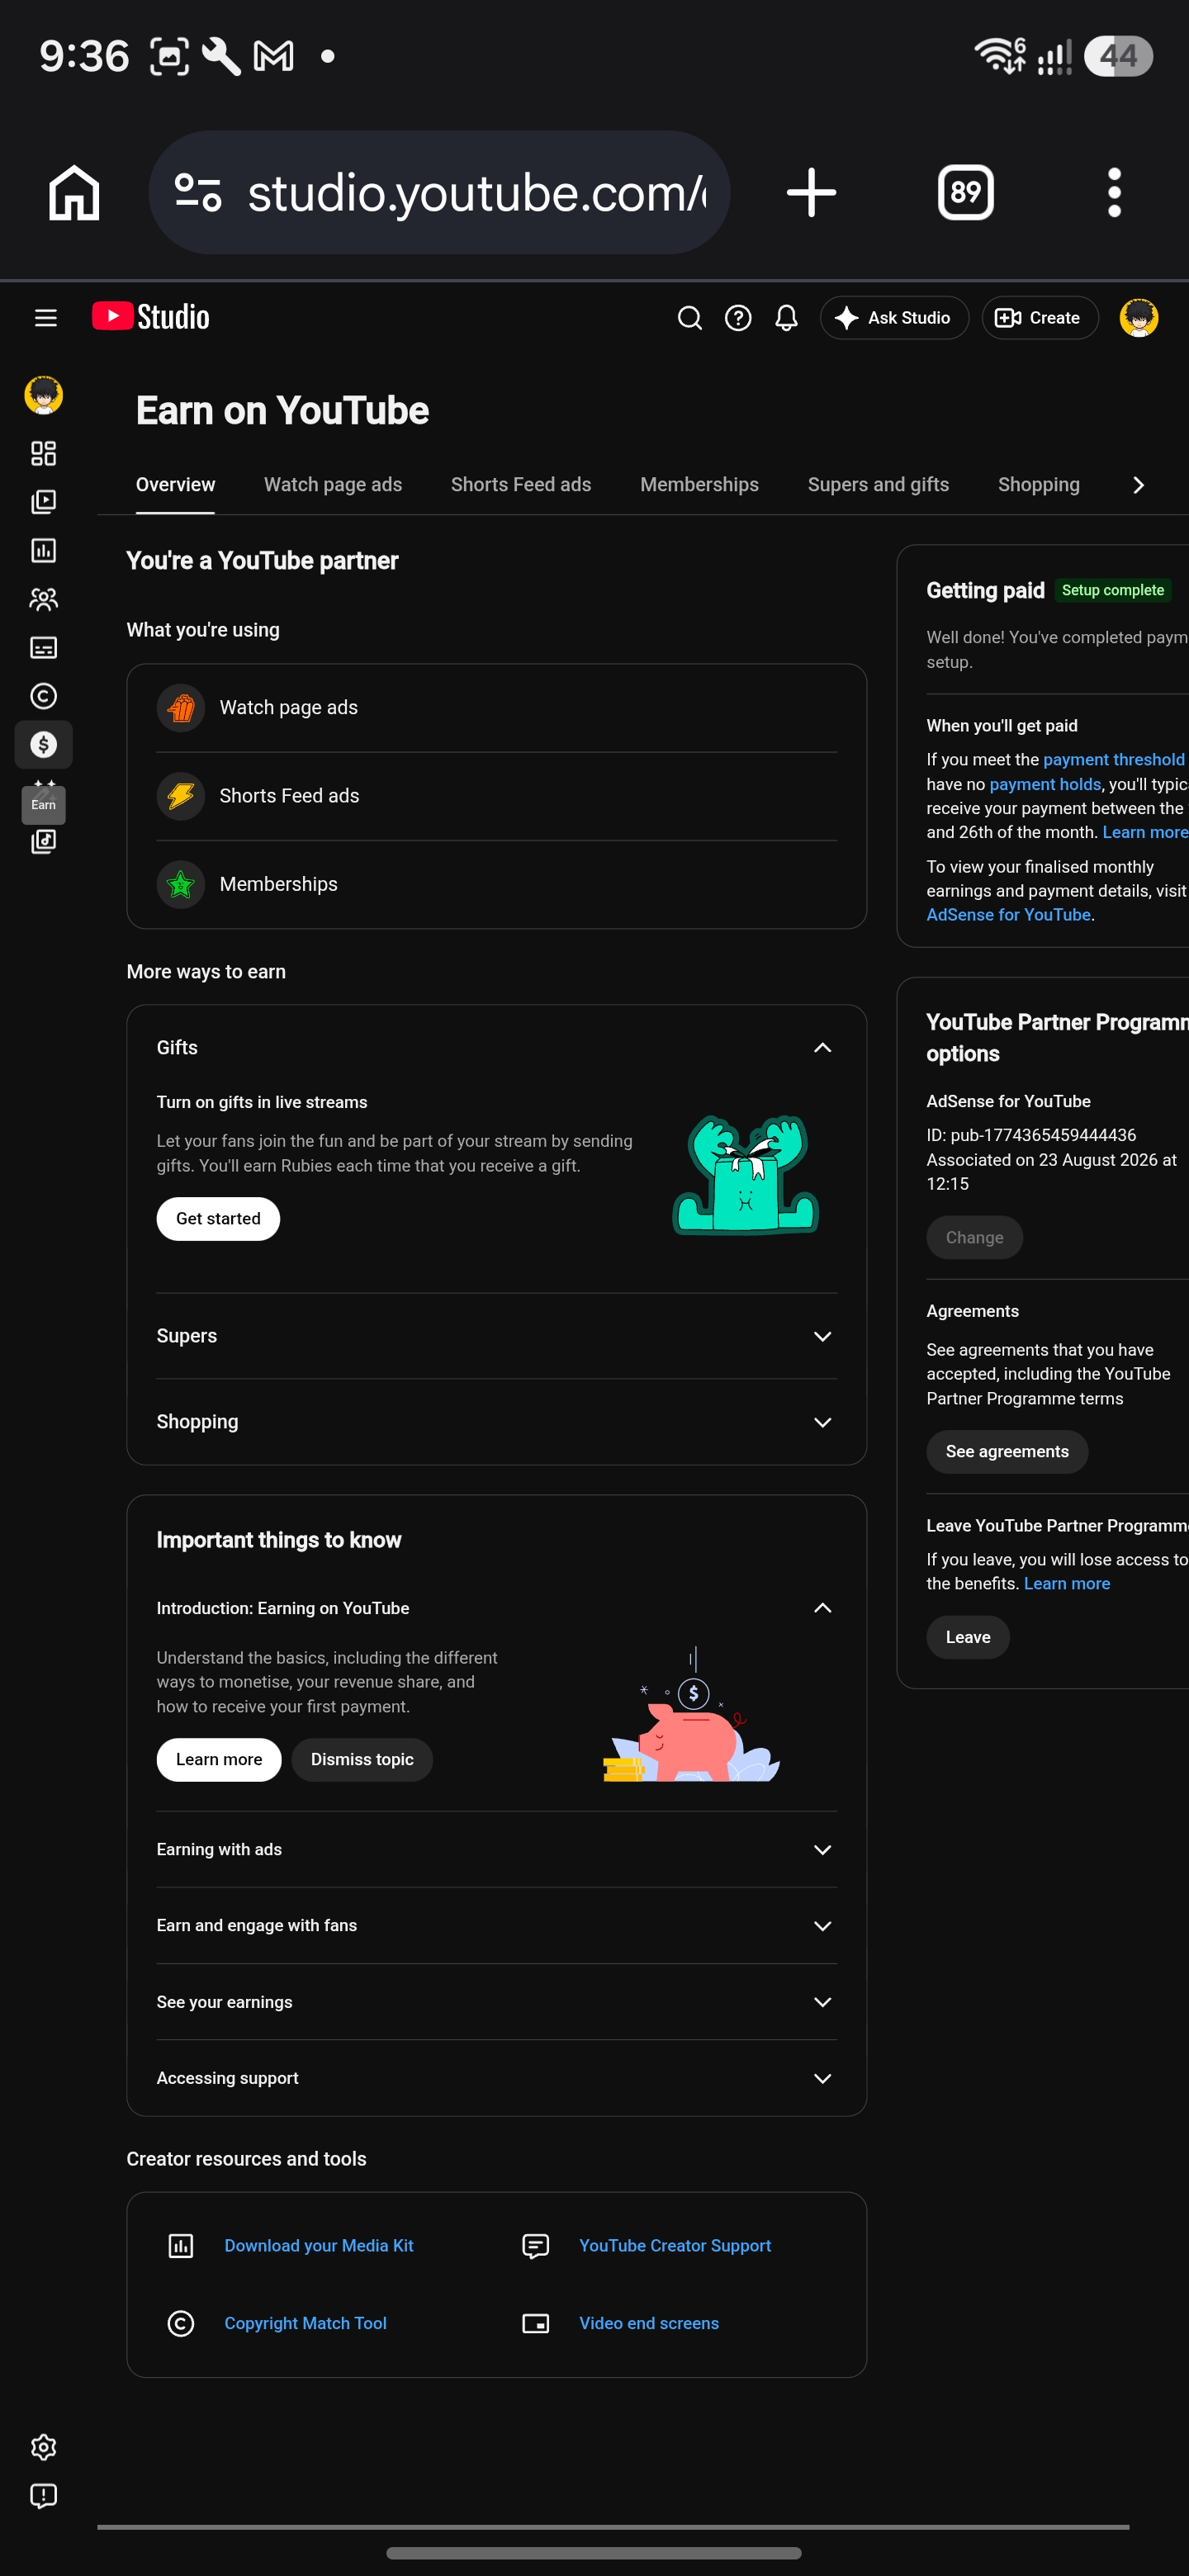Open the Subtitles sidebar icon
The image size is (1189, 2576).
tap(43, 648)
